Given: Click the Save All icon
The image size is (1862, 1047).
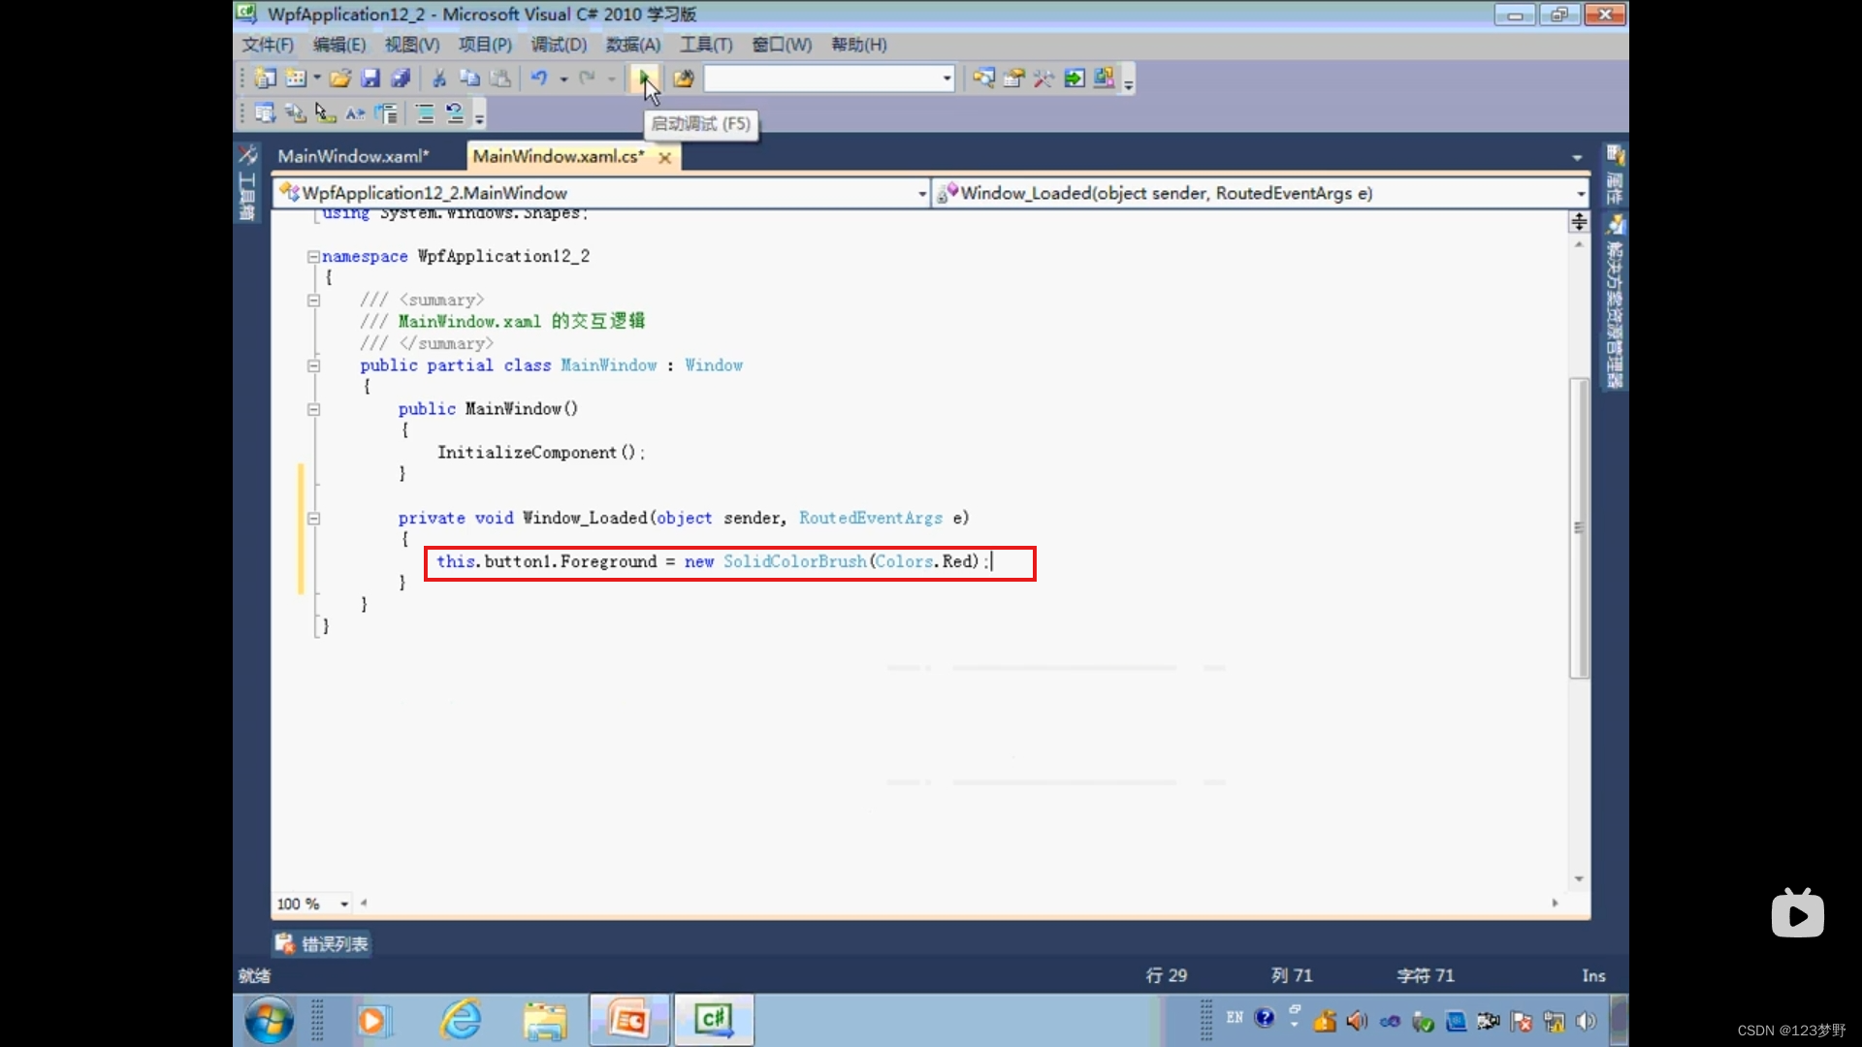Looking at the screenshot, I should pos(401,79).
